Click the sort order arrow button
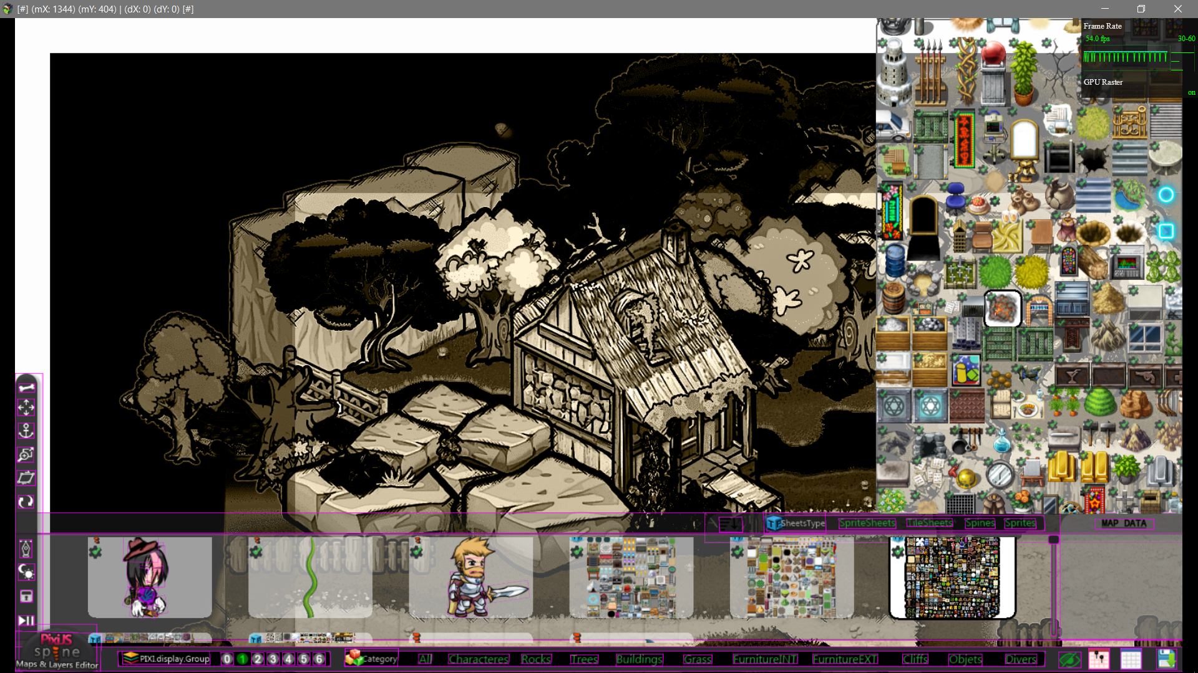This screenshot has width=1198, height=673. click(730, 524)
